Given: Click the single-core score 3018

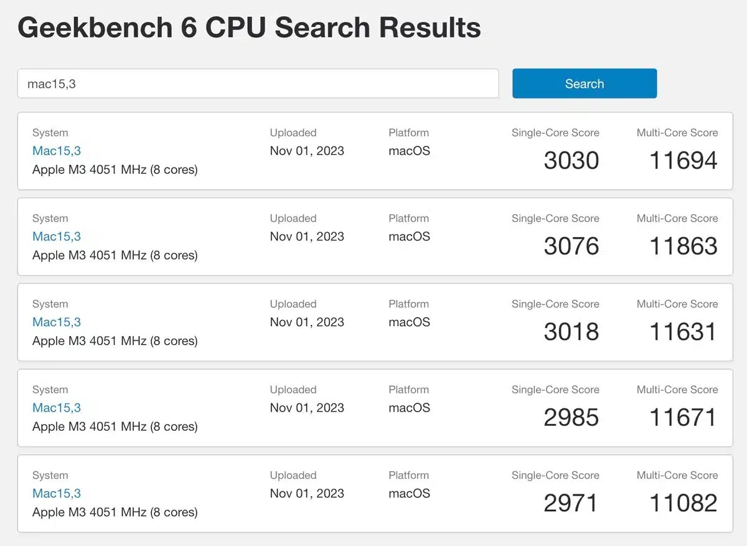Looking at the screenshot, I should (x=571, y=332).
